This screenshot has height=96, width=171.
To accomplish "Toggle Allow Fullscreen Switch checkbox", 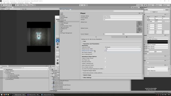I will pos(105,65).
